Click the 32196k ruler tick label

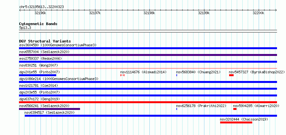click(40, 13)
